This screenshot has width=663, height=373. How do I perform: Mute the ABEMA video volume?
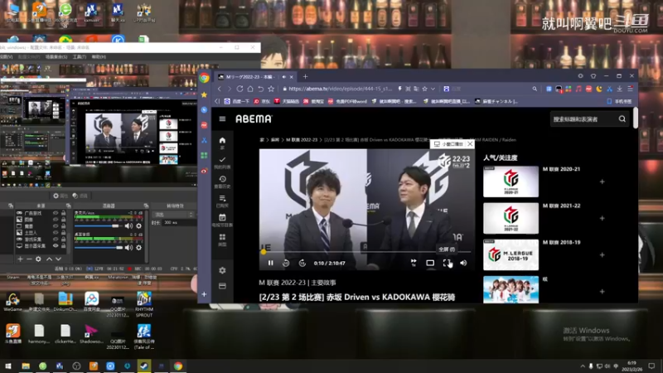[x=463, y=263]
